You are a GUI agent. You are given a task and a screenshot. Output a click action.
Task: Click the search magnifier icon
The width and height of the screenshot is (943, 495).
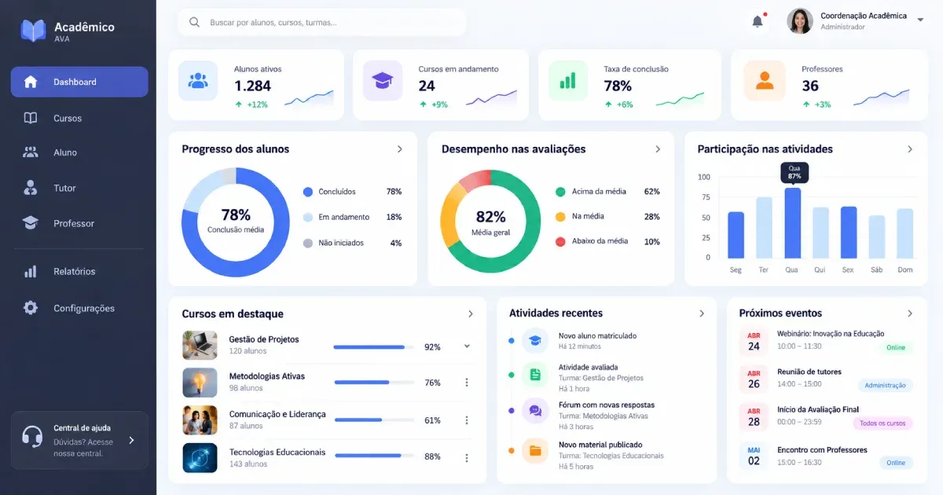193,23
